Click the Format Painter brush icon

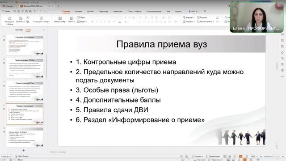[10, 18]
